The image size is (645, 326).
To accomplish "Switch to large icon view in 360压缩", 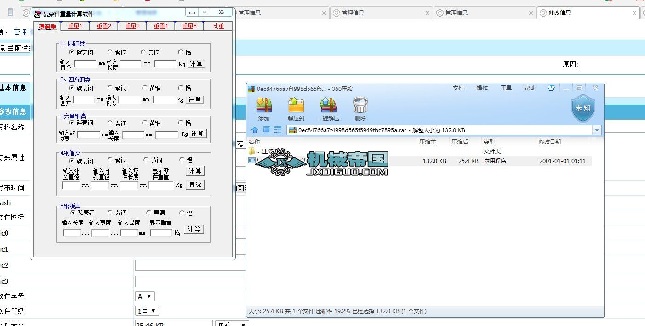I will click(266, 130).
